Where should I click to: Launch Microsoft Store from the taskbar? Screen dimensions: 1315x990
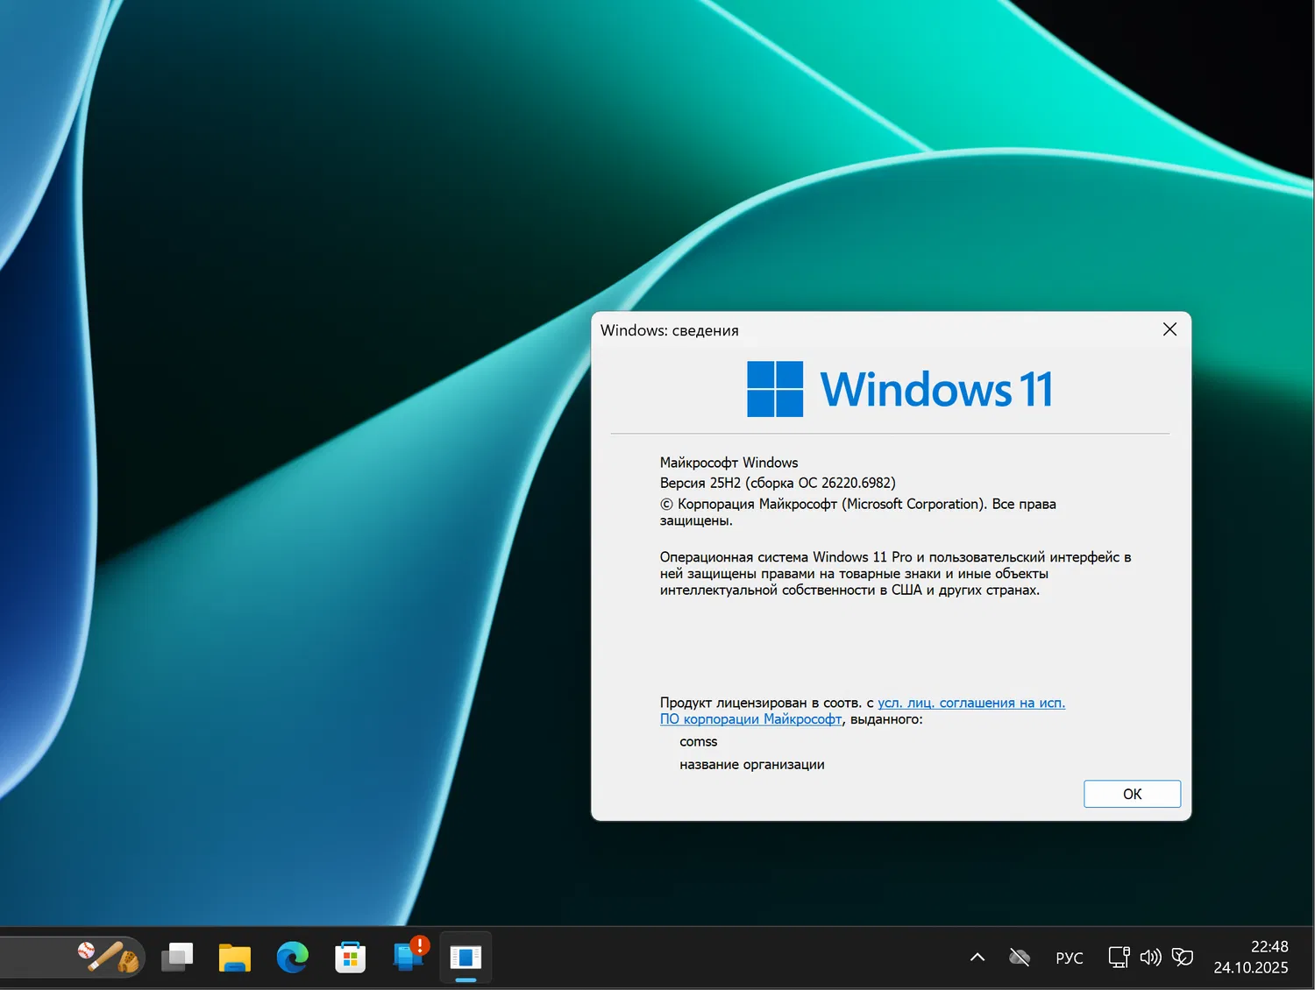(350, 958)
